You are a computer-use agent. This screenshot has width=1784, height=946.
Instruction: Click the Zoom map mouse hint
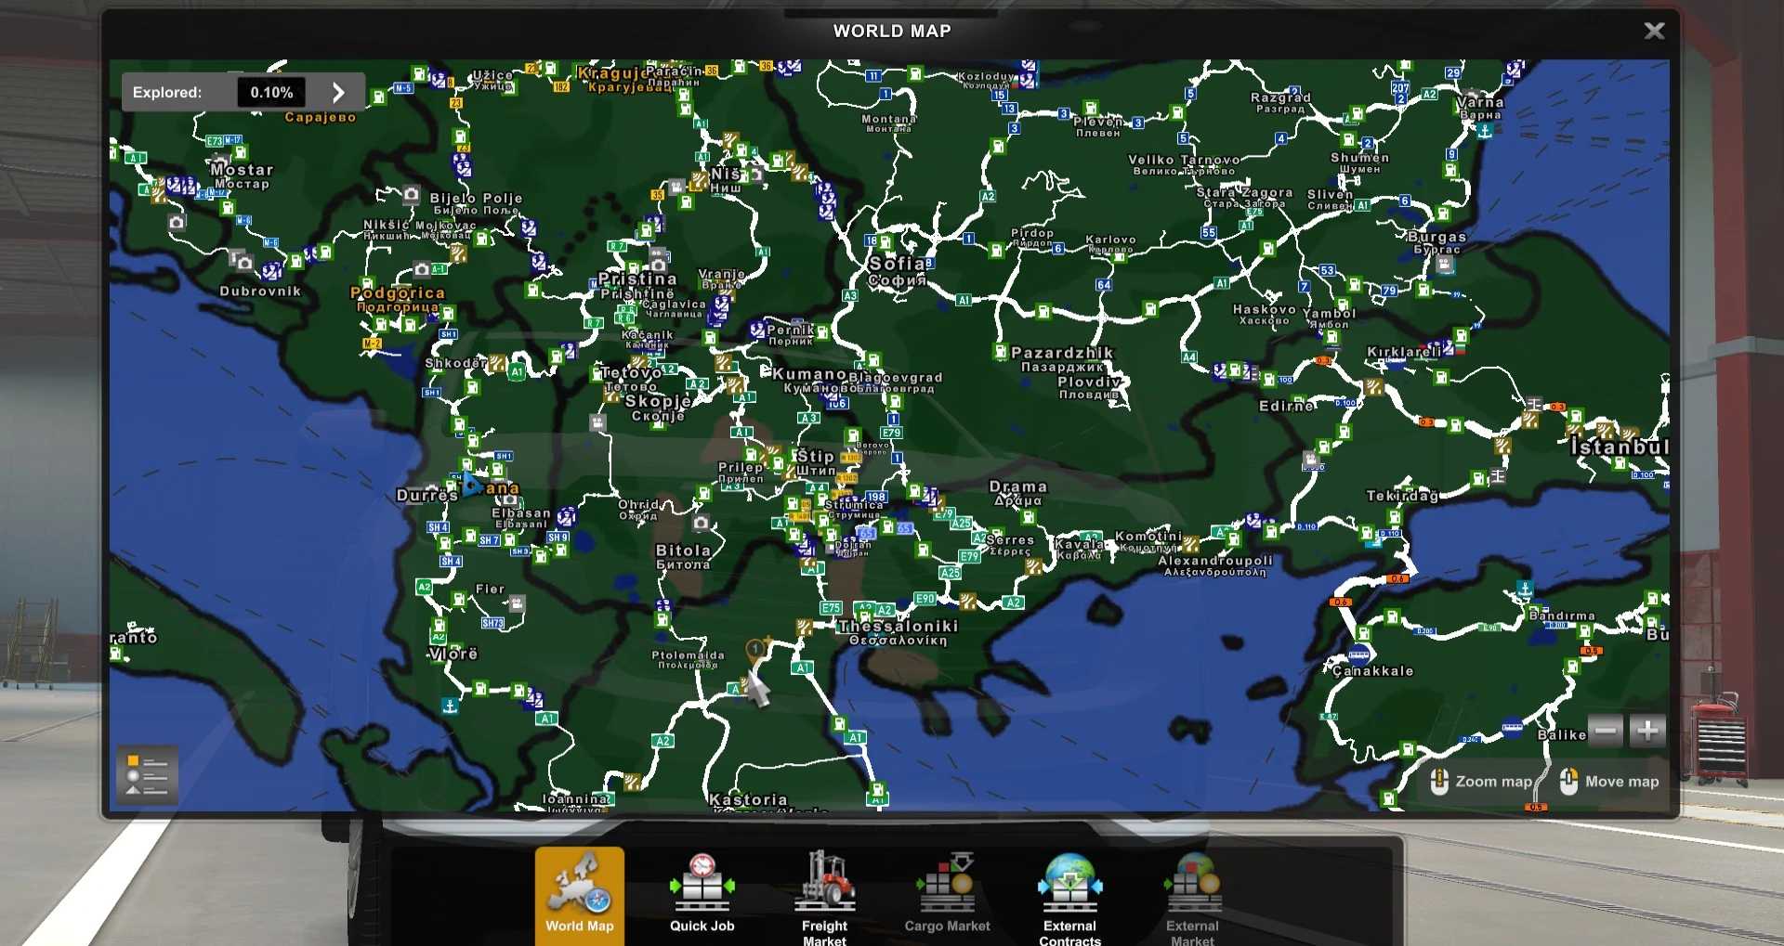pos(1482,782)
